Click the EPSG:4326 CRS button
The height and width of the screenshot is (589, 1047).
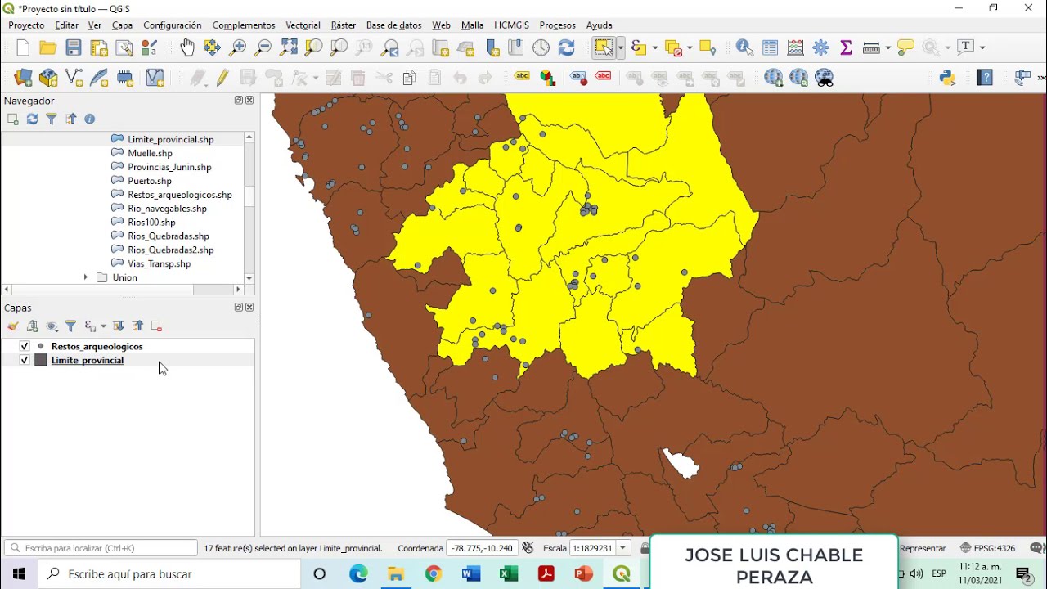click(988, 548)
